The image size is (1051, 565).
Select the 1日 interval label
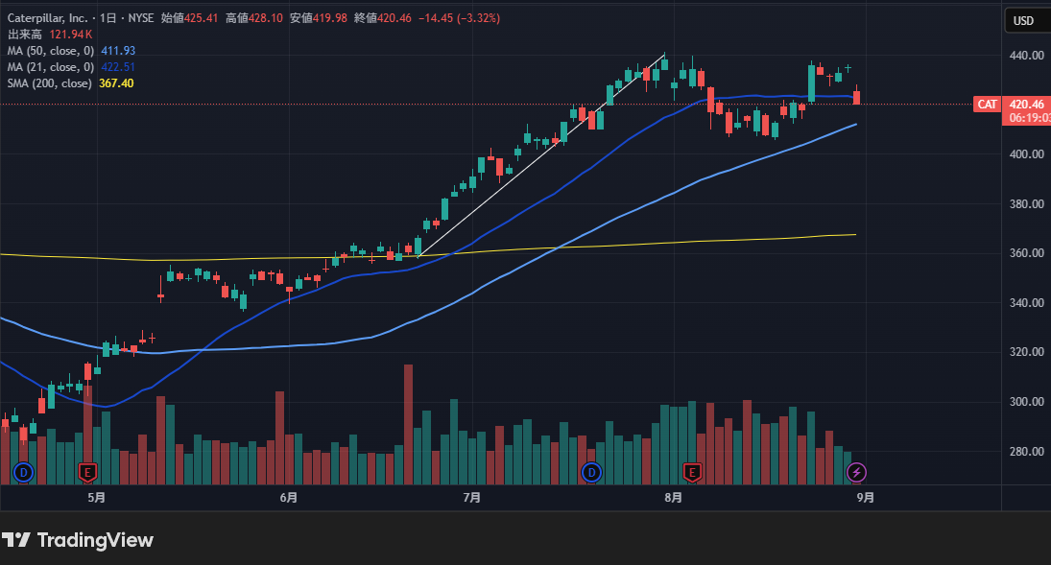107,18
